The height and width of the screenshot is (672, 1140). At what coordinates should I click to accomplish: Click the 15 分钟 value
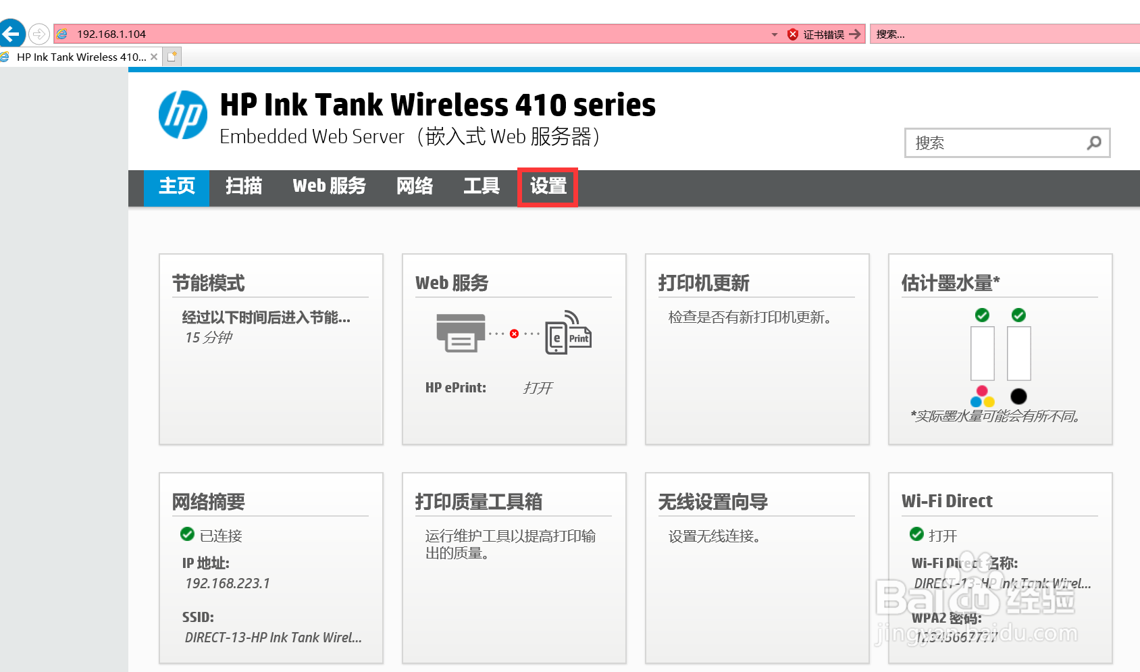(x=209, y=338)
